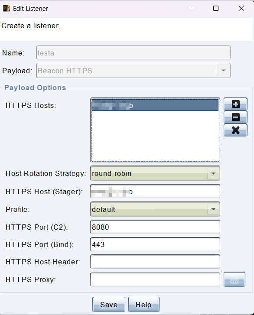Focus the HTTPS Proxy text field
The width and height of the screenshot is (254, 315).
(x=155, y=279)
